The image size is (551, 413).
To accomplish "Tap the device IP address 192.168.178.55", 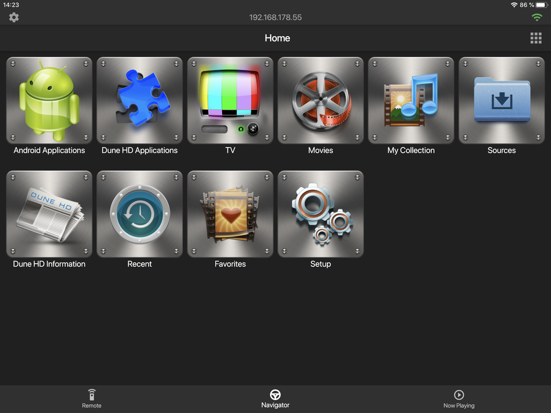I will pos(276,17).
